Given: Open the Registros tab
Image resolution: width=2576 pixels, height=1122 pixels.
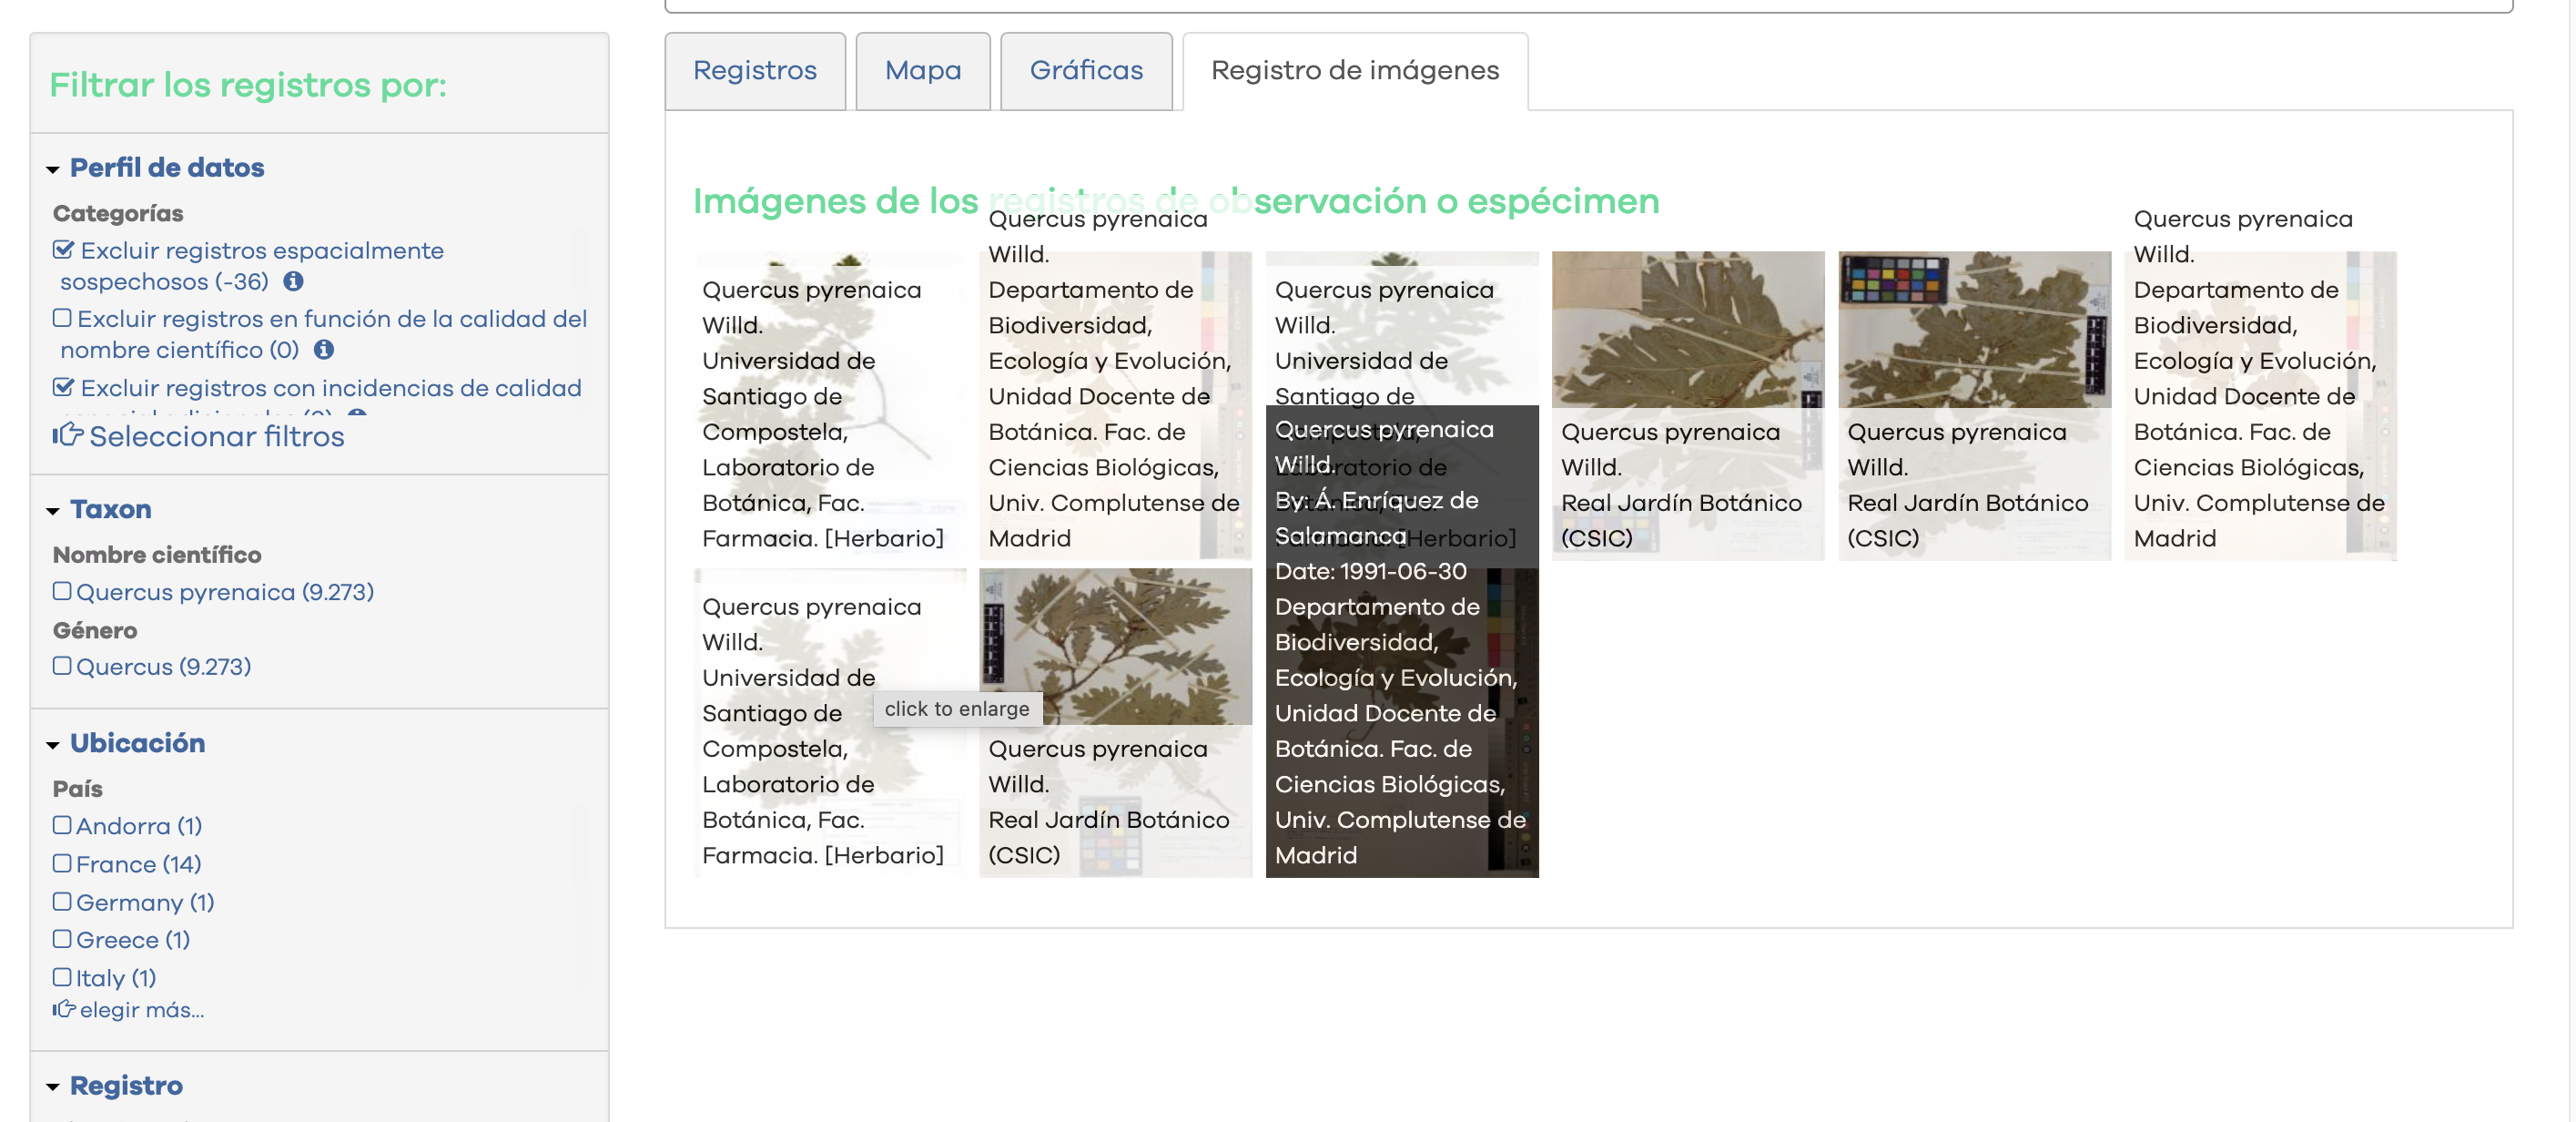Looking at the screenshot, I should (754, 70).
